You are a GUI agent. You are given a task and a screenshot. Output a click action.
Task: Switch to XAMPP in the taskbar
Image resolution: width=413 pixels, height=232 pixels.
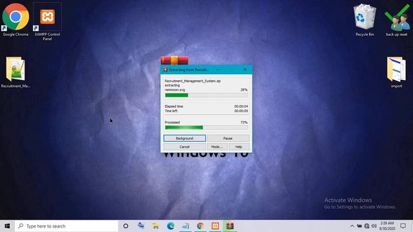click(215, 226)
